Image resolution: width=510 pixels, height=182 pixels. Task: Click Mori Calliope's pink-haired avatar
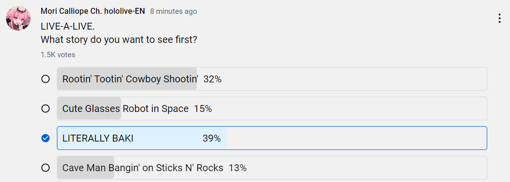pos(18,18)
